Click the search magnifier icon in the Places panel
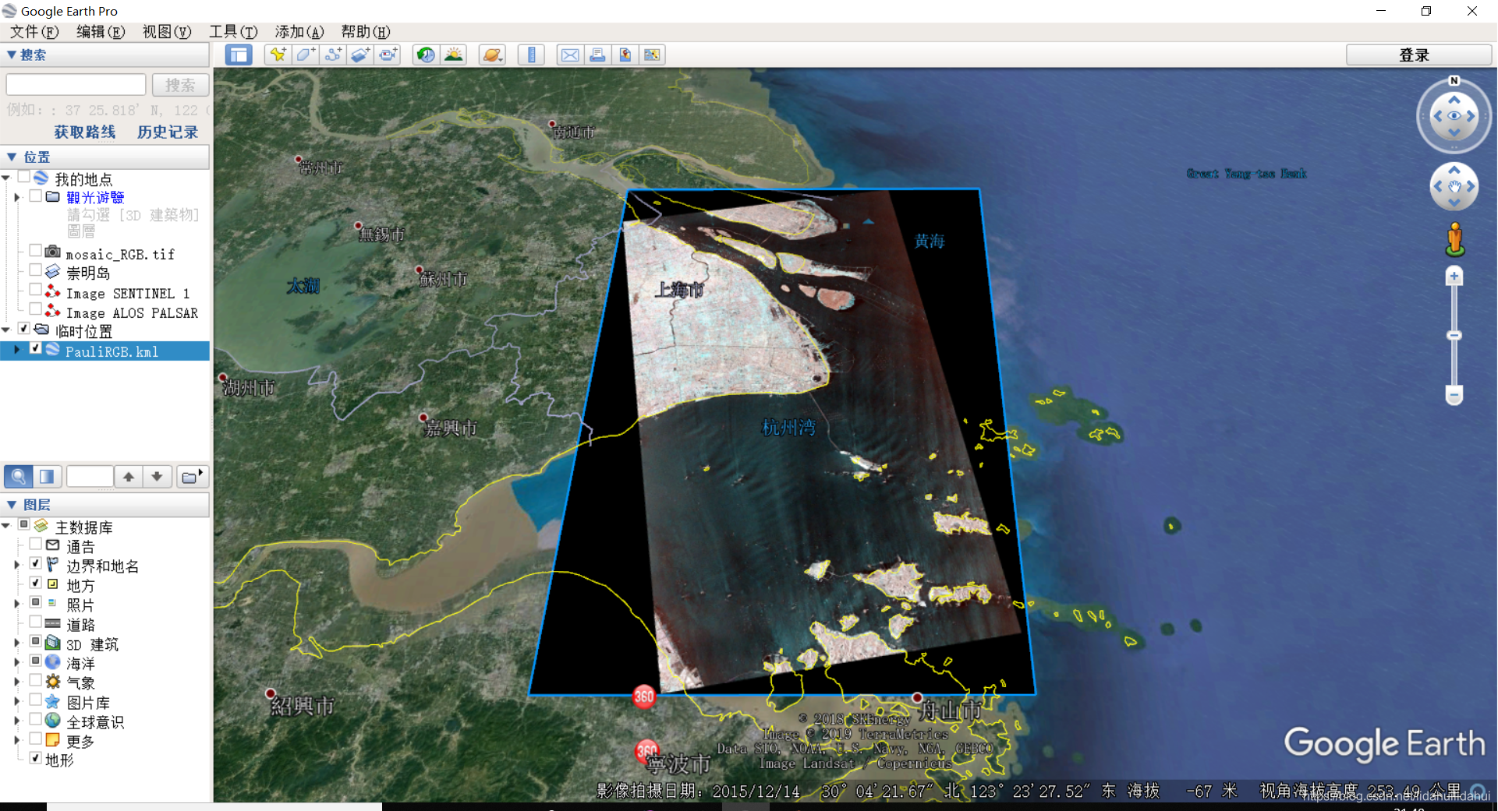This screenshot has width=1498, height=811. (18, 476)
